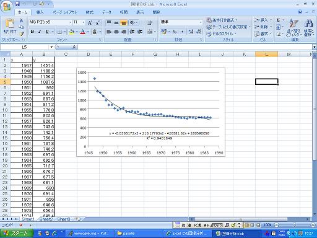The image size is (317, 238).
Task: Align text left in the cell
Action: coord(109,32)
